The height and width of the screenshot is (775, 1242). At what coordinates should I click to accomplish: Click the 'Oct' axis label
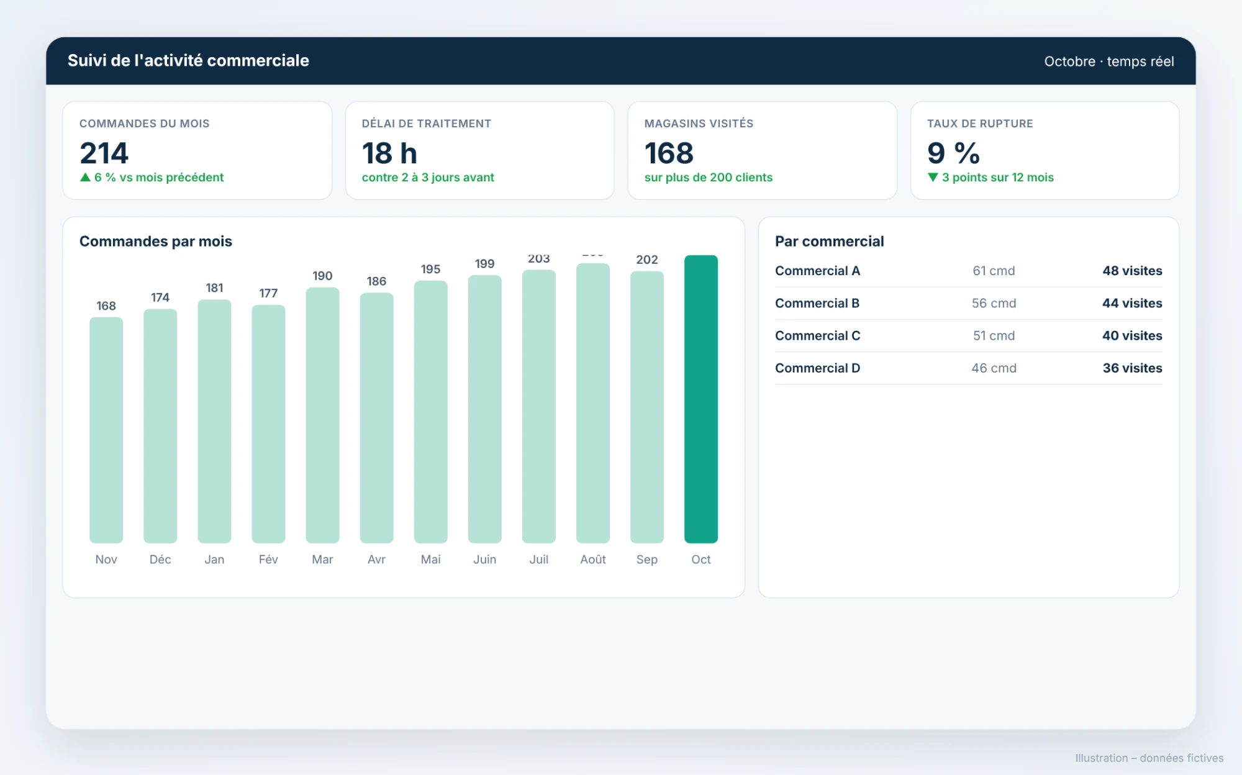coord(700,560)
